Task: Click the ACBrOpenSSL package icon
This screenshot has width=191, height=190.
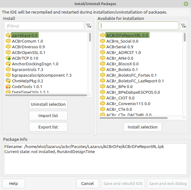Action: coord(8,52)
